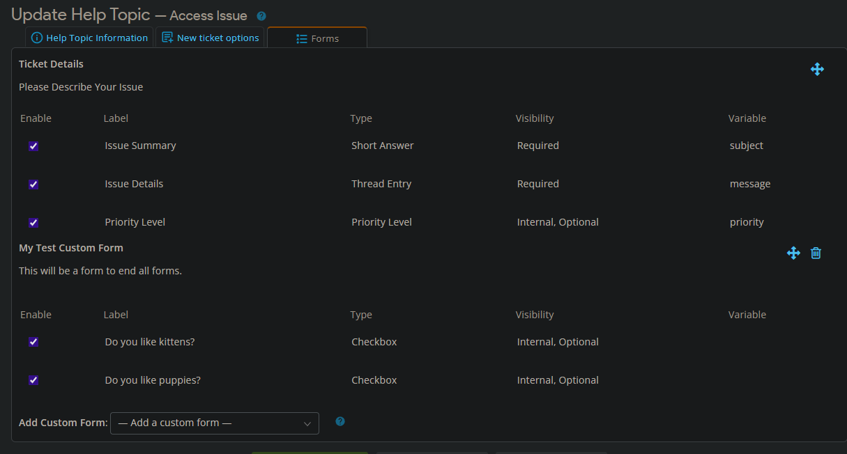Image resolution: width=847 pixels, height=454 pixels.
Task: Click the My Test Custom Form heading
Action: point(70,248)
